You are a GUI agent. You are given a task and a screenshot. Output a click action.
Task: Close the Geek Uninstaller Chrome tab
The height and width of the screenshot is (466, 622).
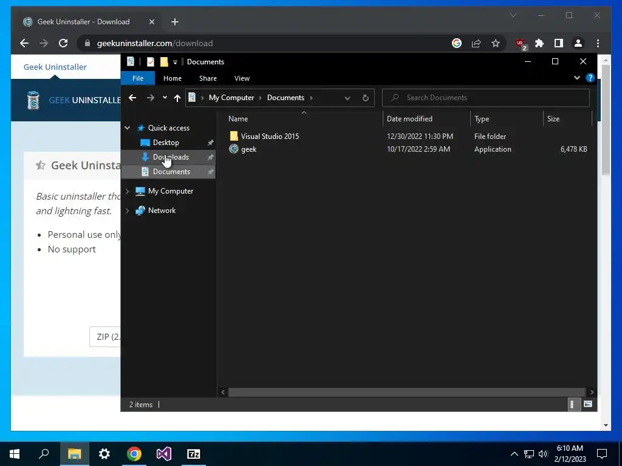tap(151, 22)
